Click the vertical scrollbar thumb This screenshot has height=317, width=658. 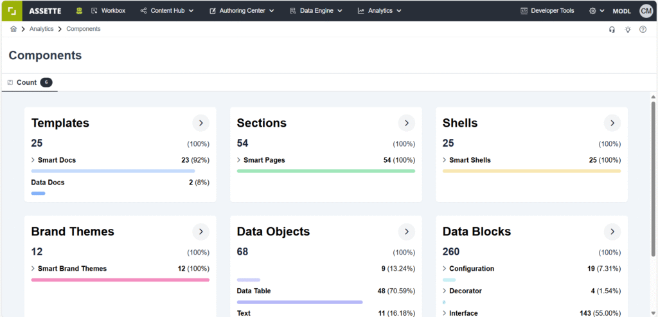click(x=653, y=177)
